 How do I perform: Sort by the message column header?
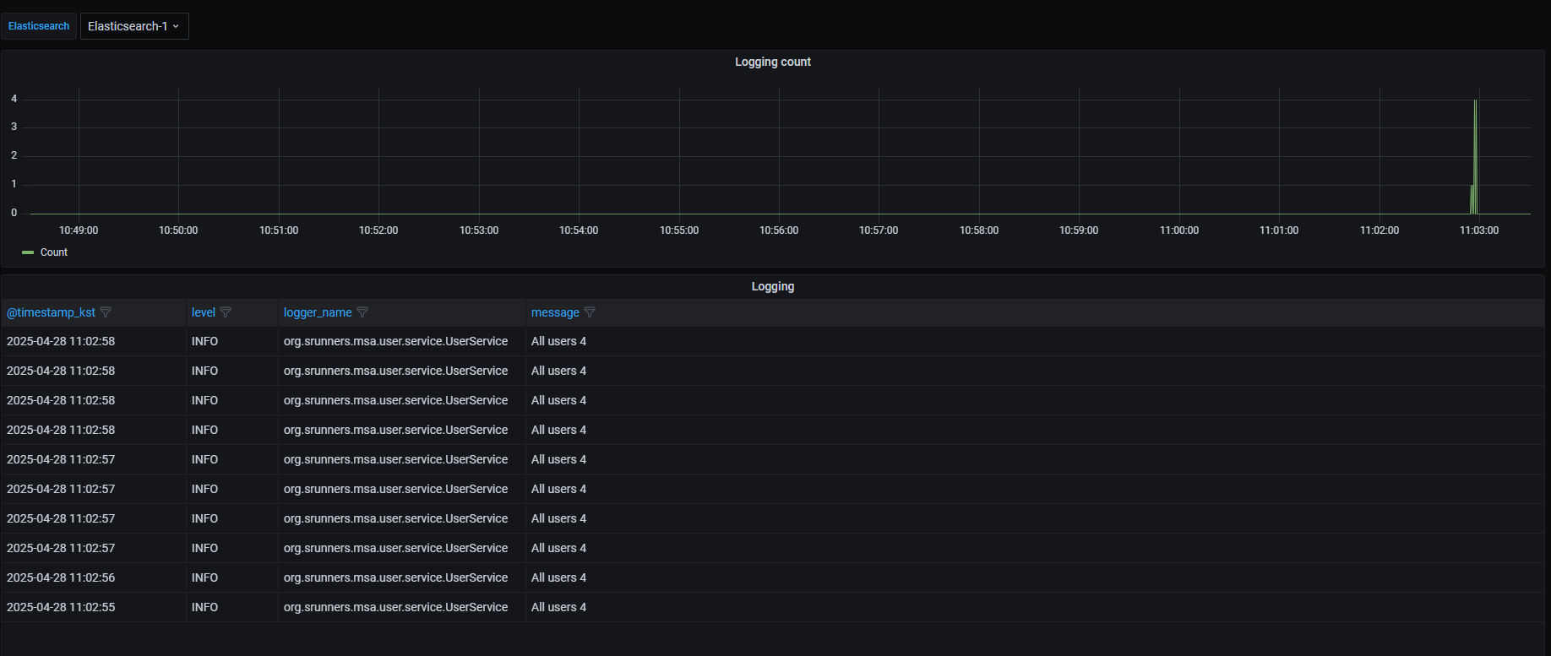tap(555, 312)
